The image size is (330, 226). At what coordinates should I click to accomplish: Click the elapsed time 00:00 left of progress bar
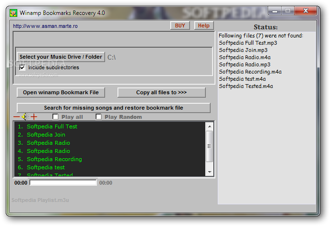21,183
